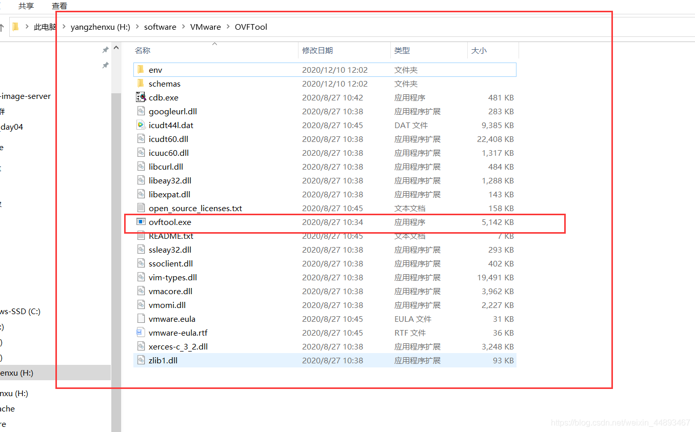Image resolution: width=695 pixels, height=432 pixels.
Task: Open the 查看 ribbon tab
Action: pyautogui.click(x=59, y=6)
